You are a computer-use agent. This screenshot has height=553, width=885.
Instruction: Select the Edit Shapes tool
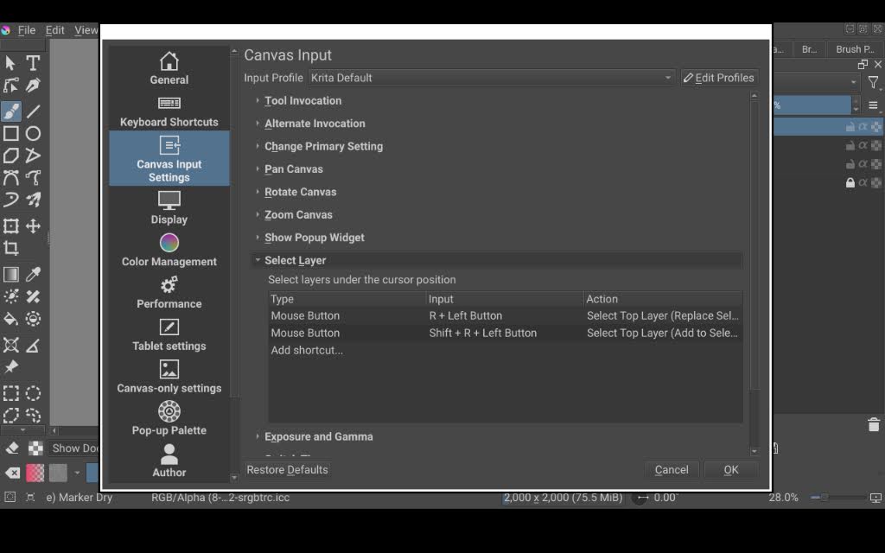click(x=10, y=86)
